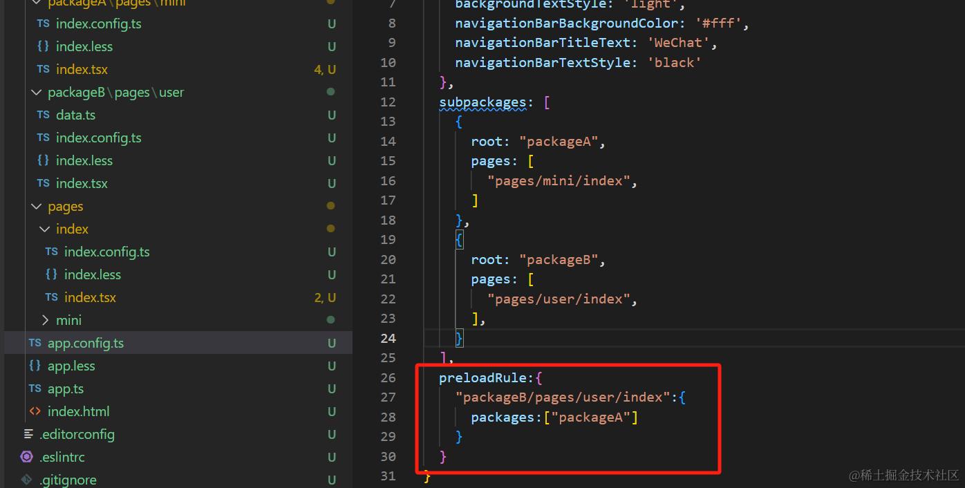Place cursor on the preloadRule property
This screenshot has height=488, width=965.
point(482,377)
